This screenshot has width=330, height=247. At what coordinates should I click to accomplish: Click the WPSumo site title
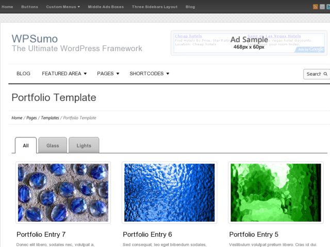click(x=35, y=39)
